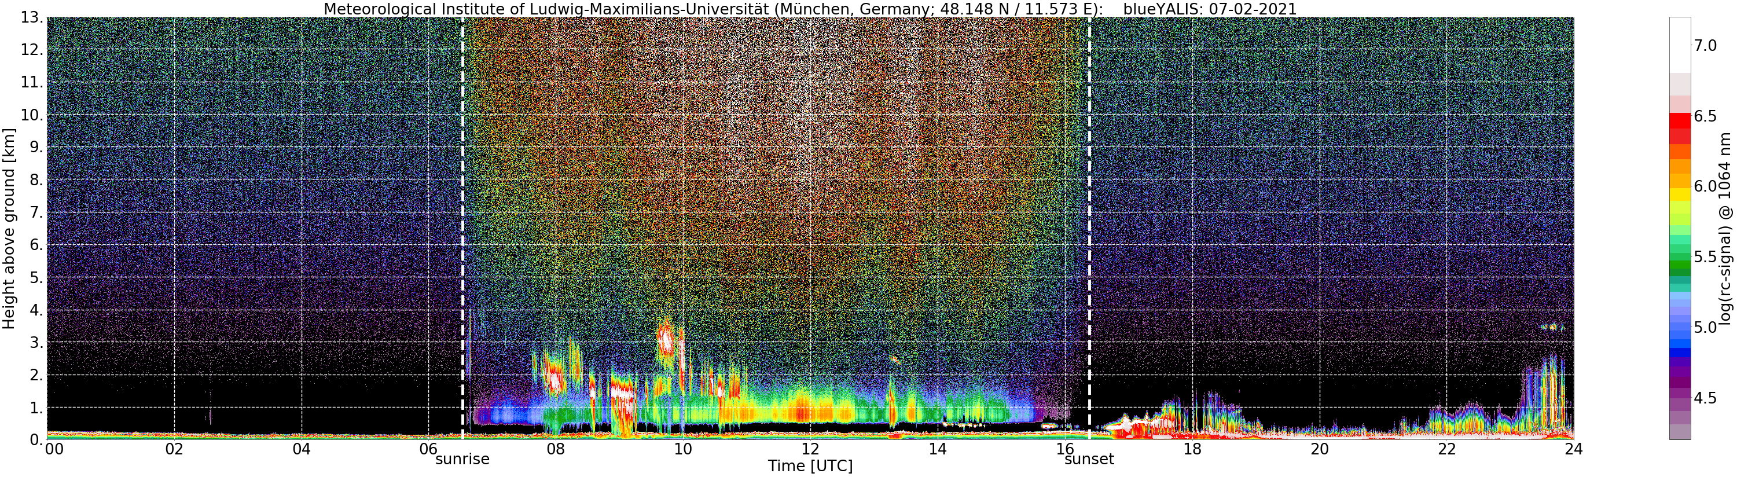Click the '24' tick on the time axis
Viewport: 1737px width, 477px height.
click(1573, 449)
